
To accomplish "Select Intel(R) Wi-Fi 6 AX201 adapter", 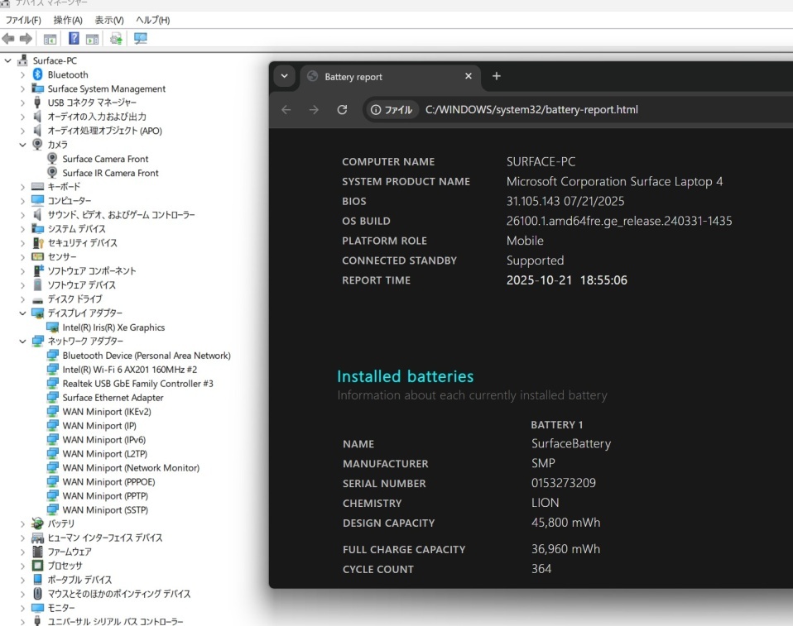I will [x=129, y=370].
